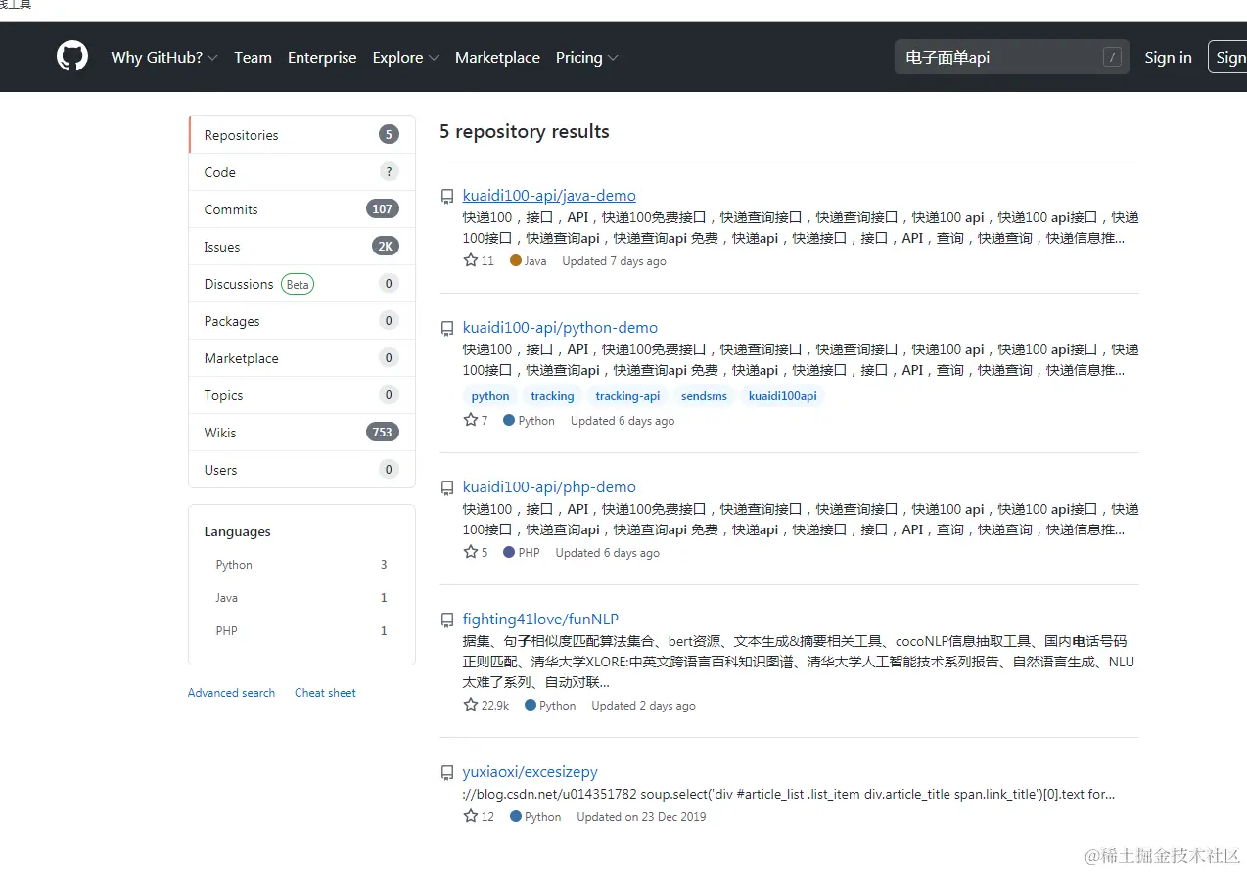This screenshot has height=872, width=1247.
Task: Click the kuaidi100api topic tag
Action: click(782, 396)
